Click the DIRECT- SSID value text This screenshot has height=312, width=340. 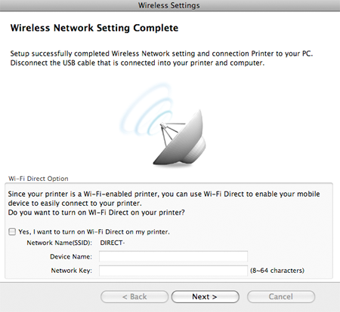[x=113, y=243]
